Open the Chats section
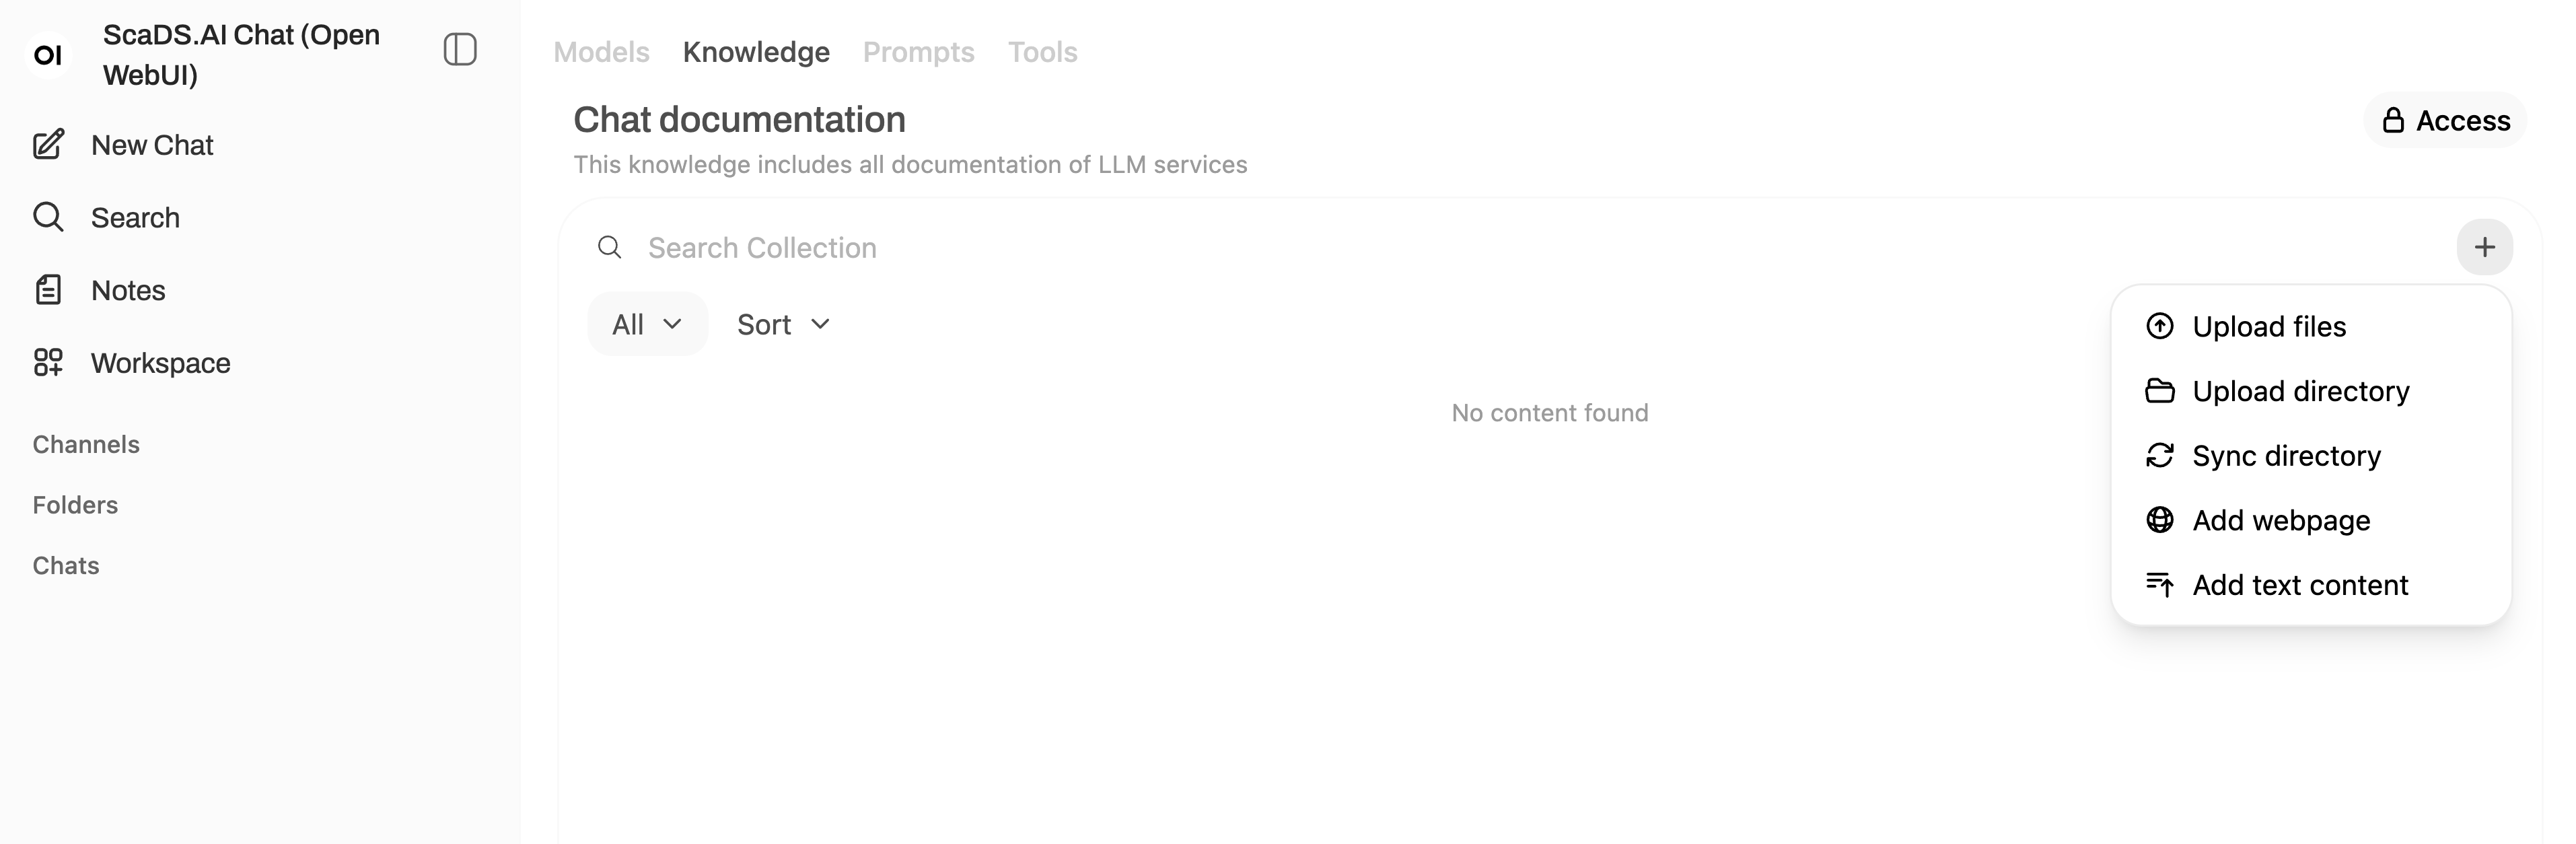Screen dimensions: 2576x844 [65, 565]
